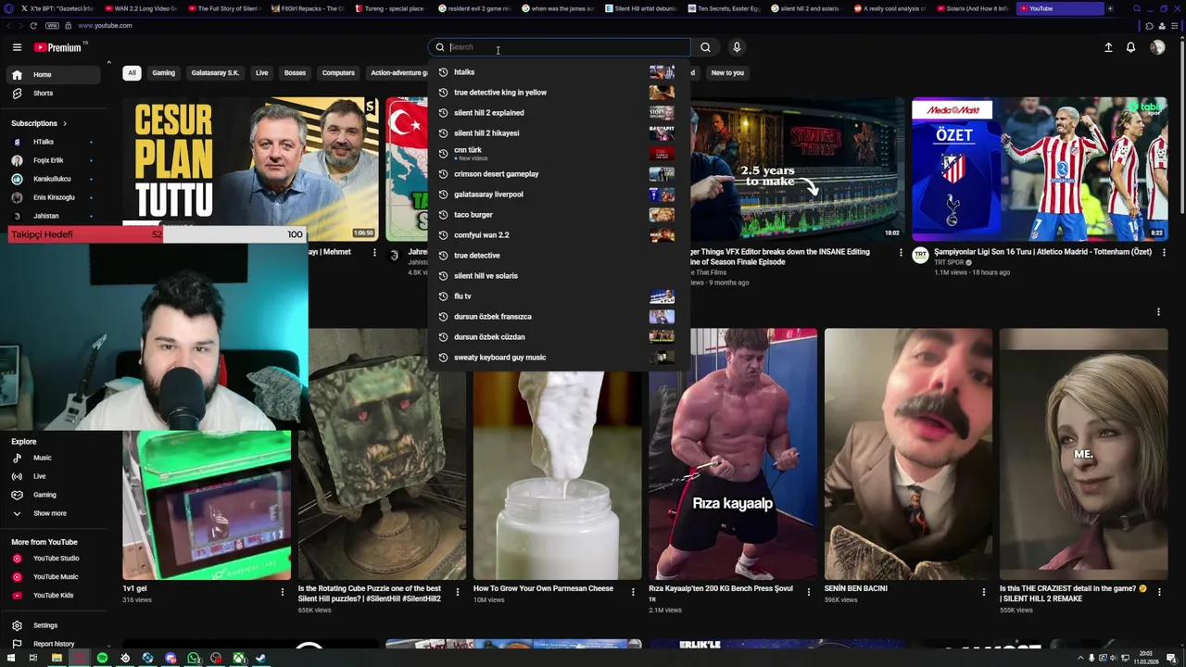The width and height of the screenshot is (1186, 667).
Task: Open YouTube Studio link
Action: tap(52, 559)
